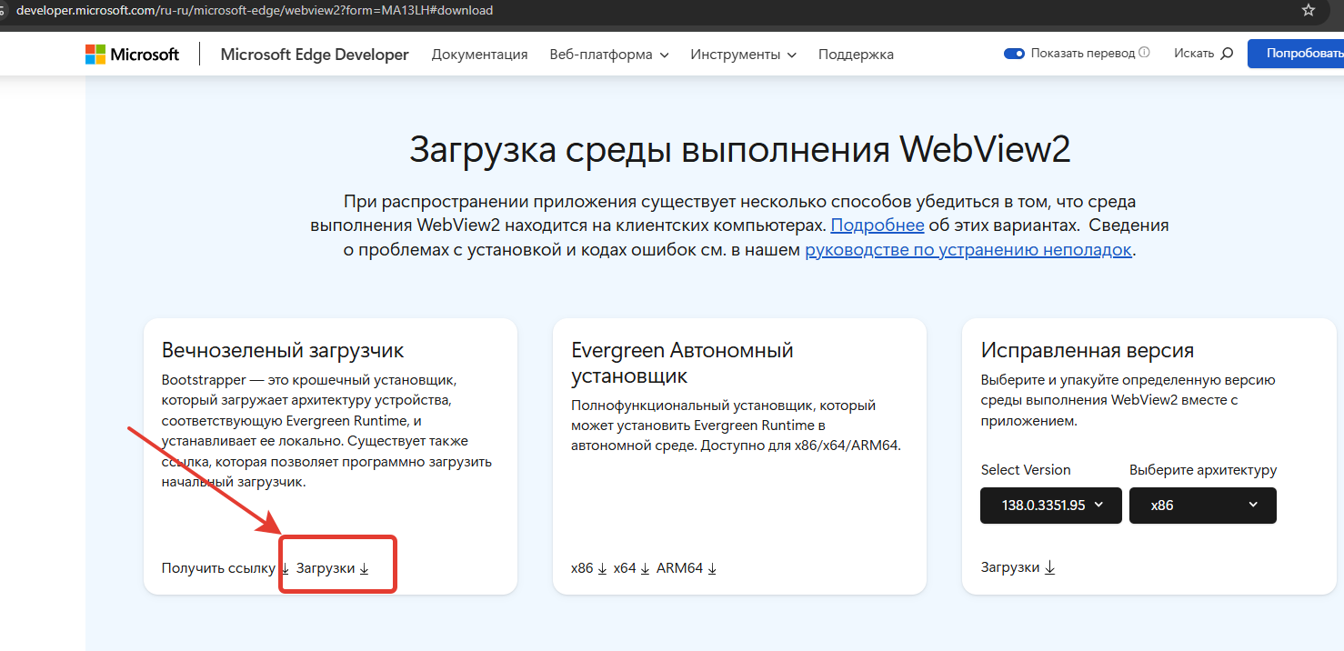Click the info icon beside Показать перевод
Image resolution: width=1344 pixels, height=651 pixels.
click(x=1144, y=53)
